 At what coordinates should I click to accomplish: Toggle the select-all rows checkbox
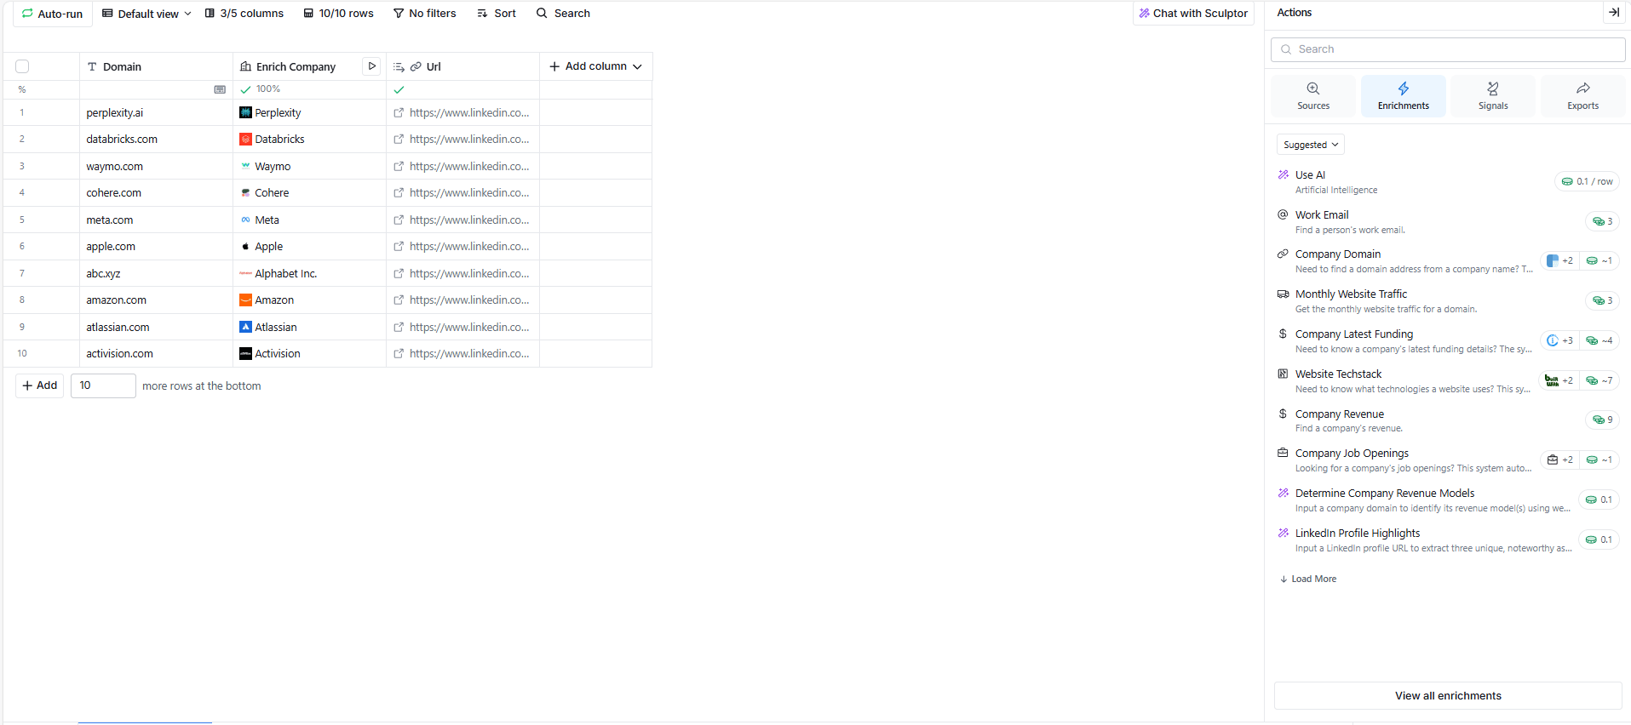click(x=22, y=66)
